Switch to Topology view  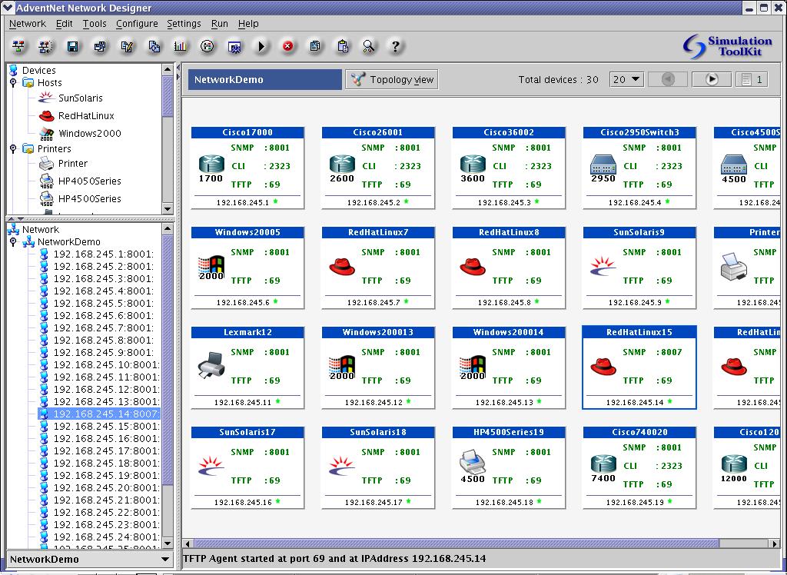(x=391, y=79)
